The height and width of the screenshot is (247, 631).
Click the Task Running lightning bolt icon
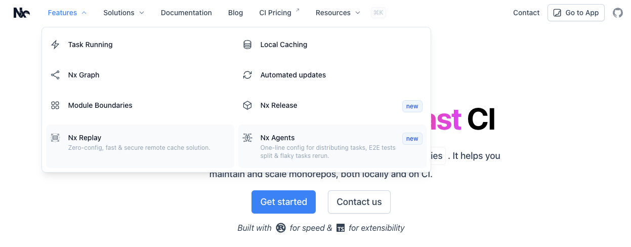[56, 45]
